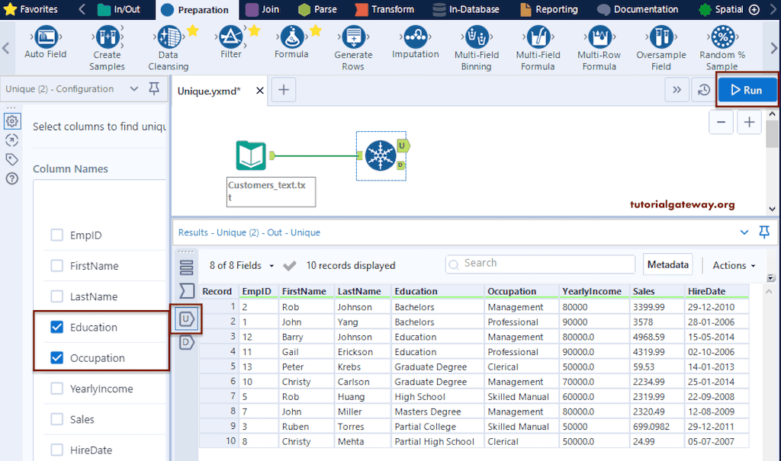Enable the YearlyIncome column checkbox
This screenshot has width=781, height=461.
[56, 389]
